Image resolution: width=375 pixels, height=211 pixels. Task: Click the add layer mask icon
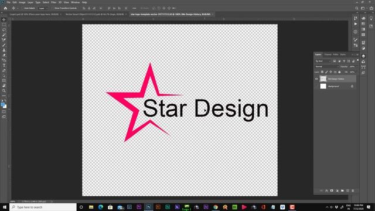(x=332, y=190)
